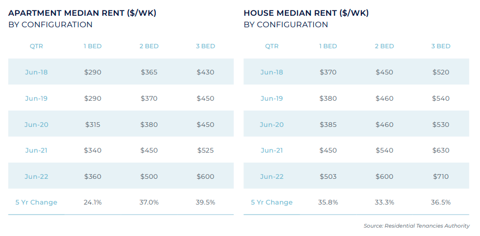Click the Jun-20 row label in house table
This screenshot has height=236, width=480.
click(x=272, y=124)
